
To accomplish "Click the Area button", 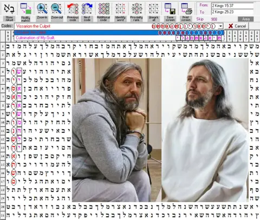I will (246, 19).
